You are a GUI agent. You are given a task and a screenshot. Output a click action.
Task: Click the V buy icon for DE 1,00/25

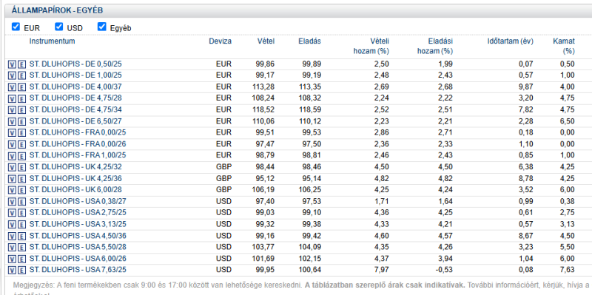12,75
